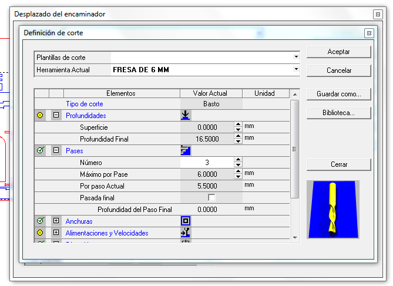
Task: Click the list scroll up arrow
Action: coord(295,94)
